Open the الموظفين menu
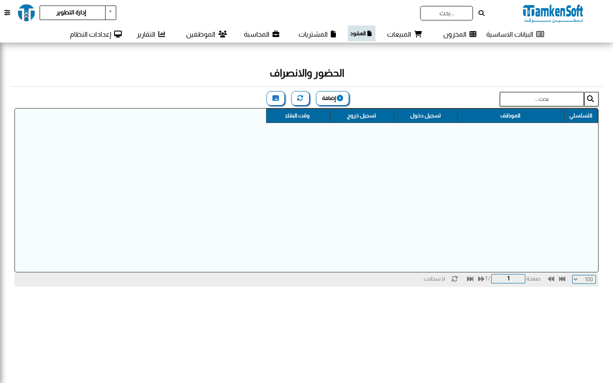 (x=206, y=34)
